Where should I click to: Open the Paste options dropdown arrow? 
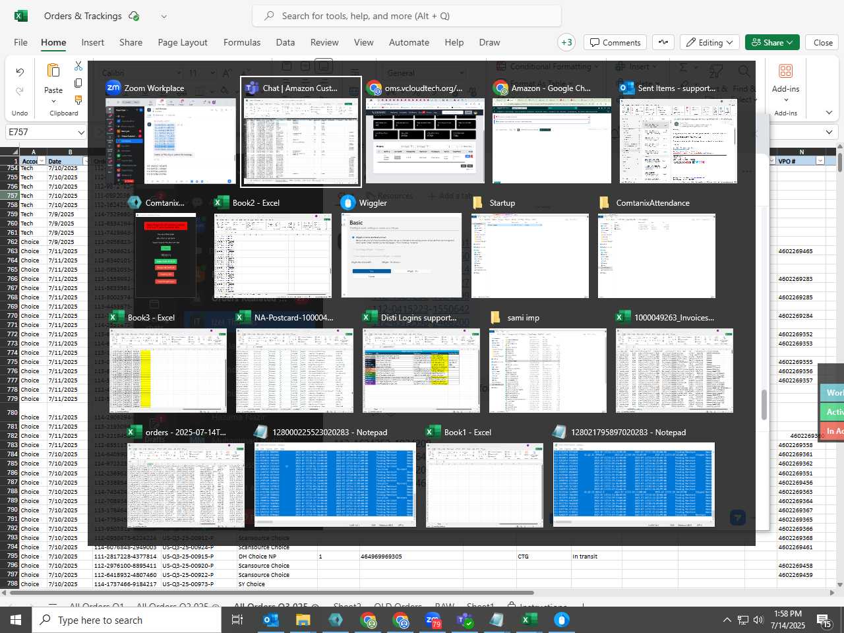click(53, 102)
